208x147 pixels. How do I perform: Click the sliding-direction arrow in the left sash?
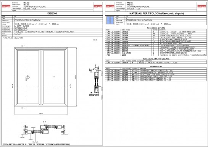tap(27, 78)
